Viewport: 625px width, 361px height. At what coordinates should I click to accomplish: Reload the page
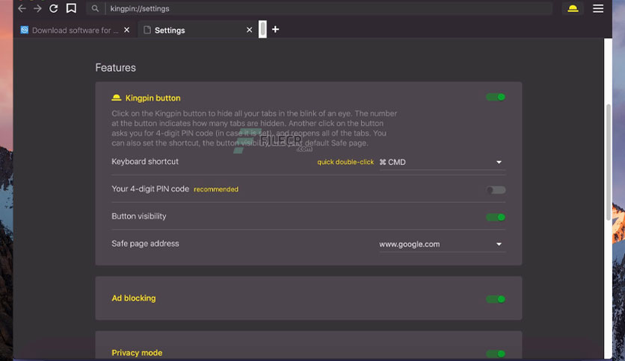pos(53,8)
